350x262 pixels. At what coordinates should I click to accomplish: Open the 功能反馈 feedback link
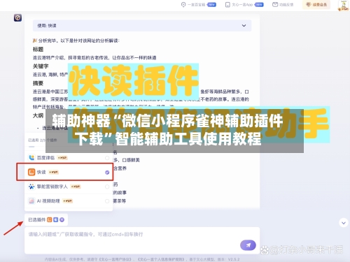(x=283, y=5)
